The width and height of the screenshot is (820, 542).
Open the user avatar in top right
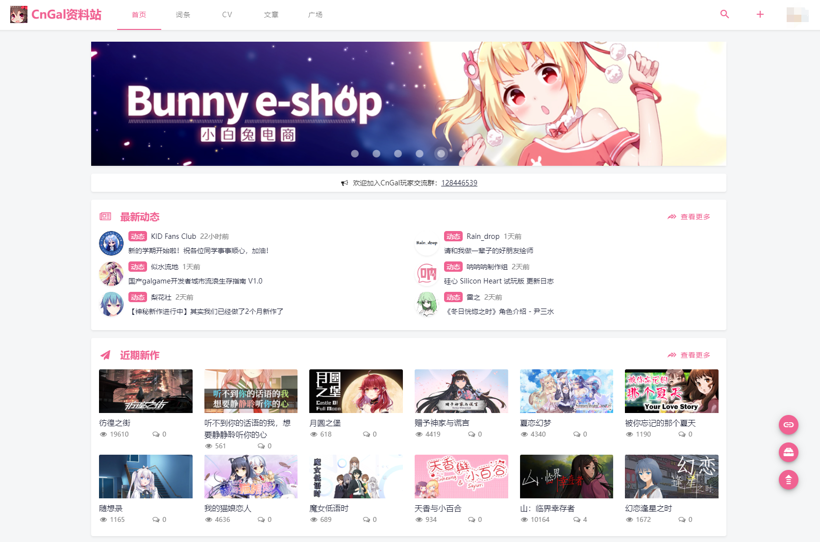797,15
